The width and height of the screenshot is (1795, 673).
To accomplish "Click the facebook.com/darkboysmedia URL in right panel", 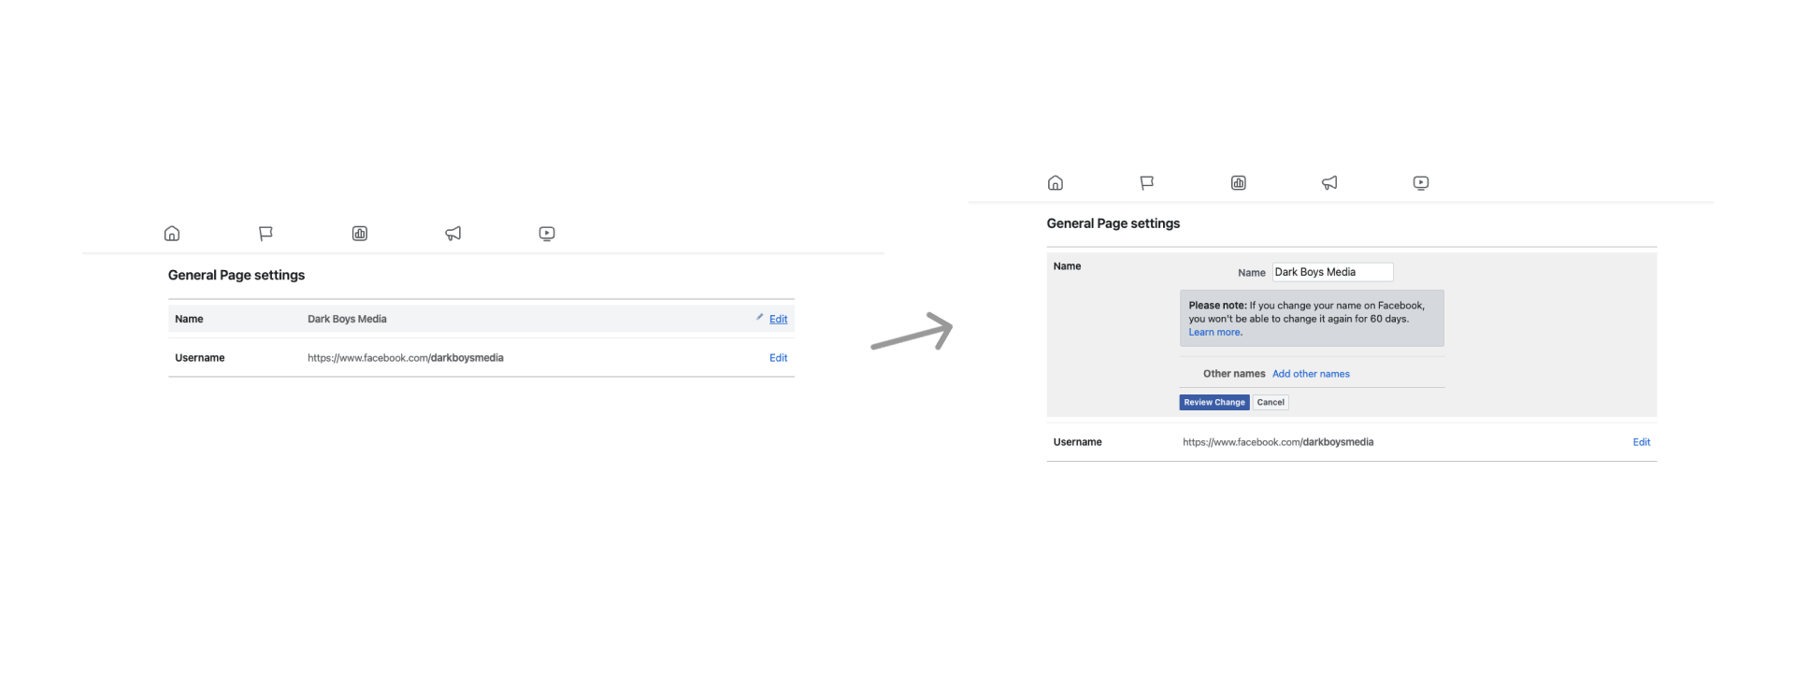I will coord(1278,442).
